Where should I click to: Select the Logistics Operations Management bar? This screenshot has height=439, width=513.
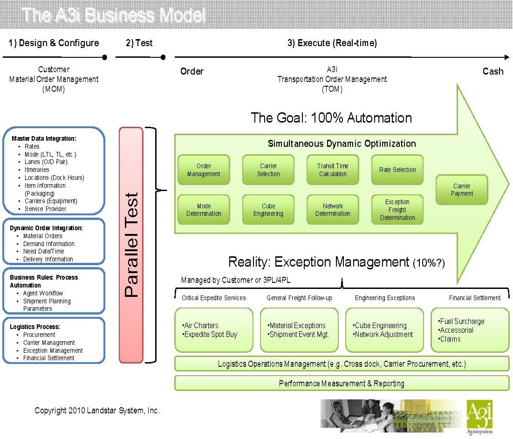pyautogui.click(x=342, y=364)
